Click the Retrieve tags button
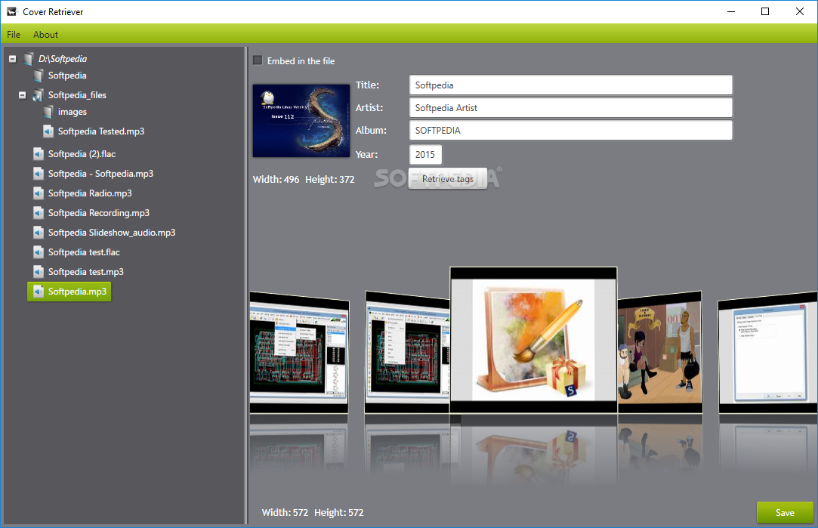 [x=448, y=179]
